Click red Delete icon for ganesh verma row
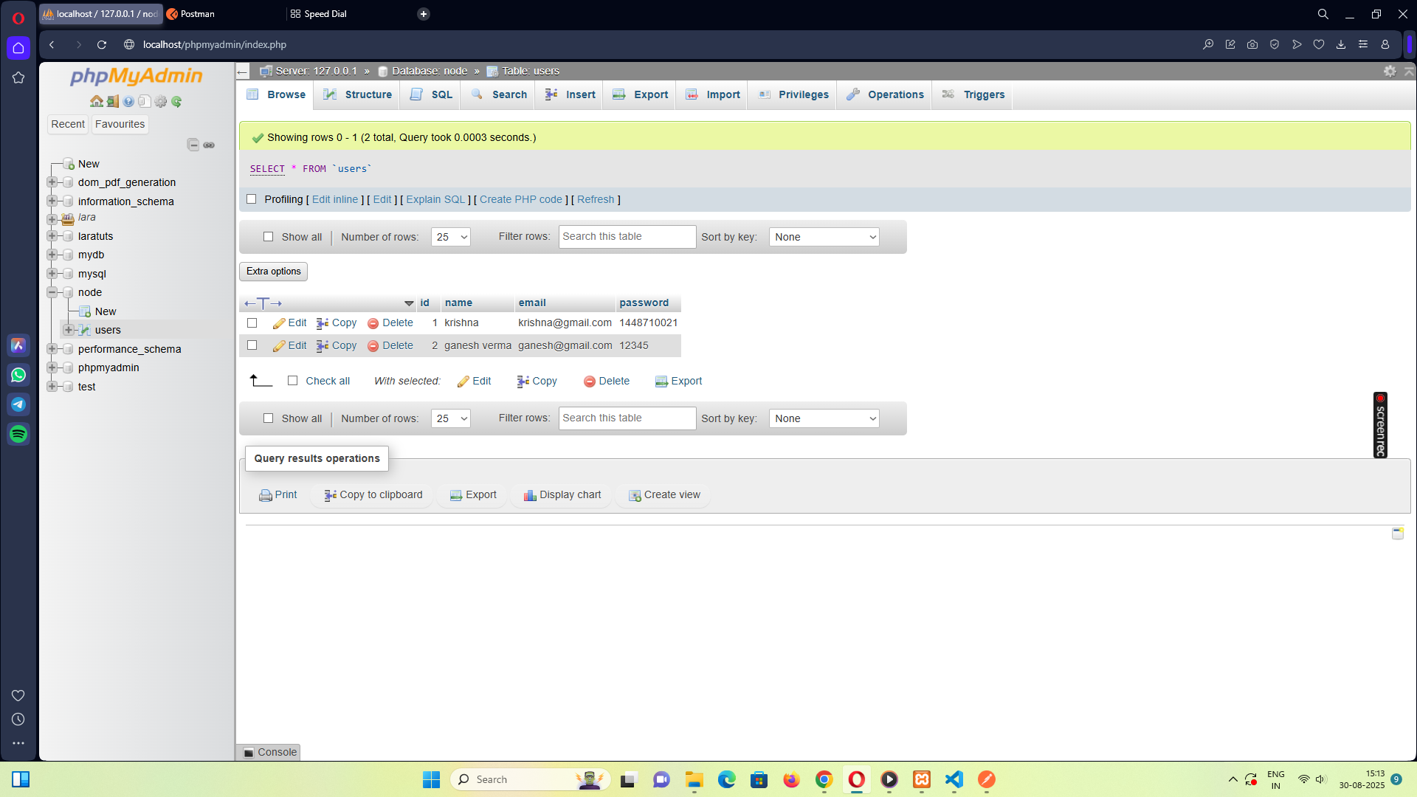 [x=373, y=346]
